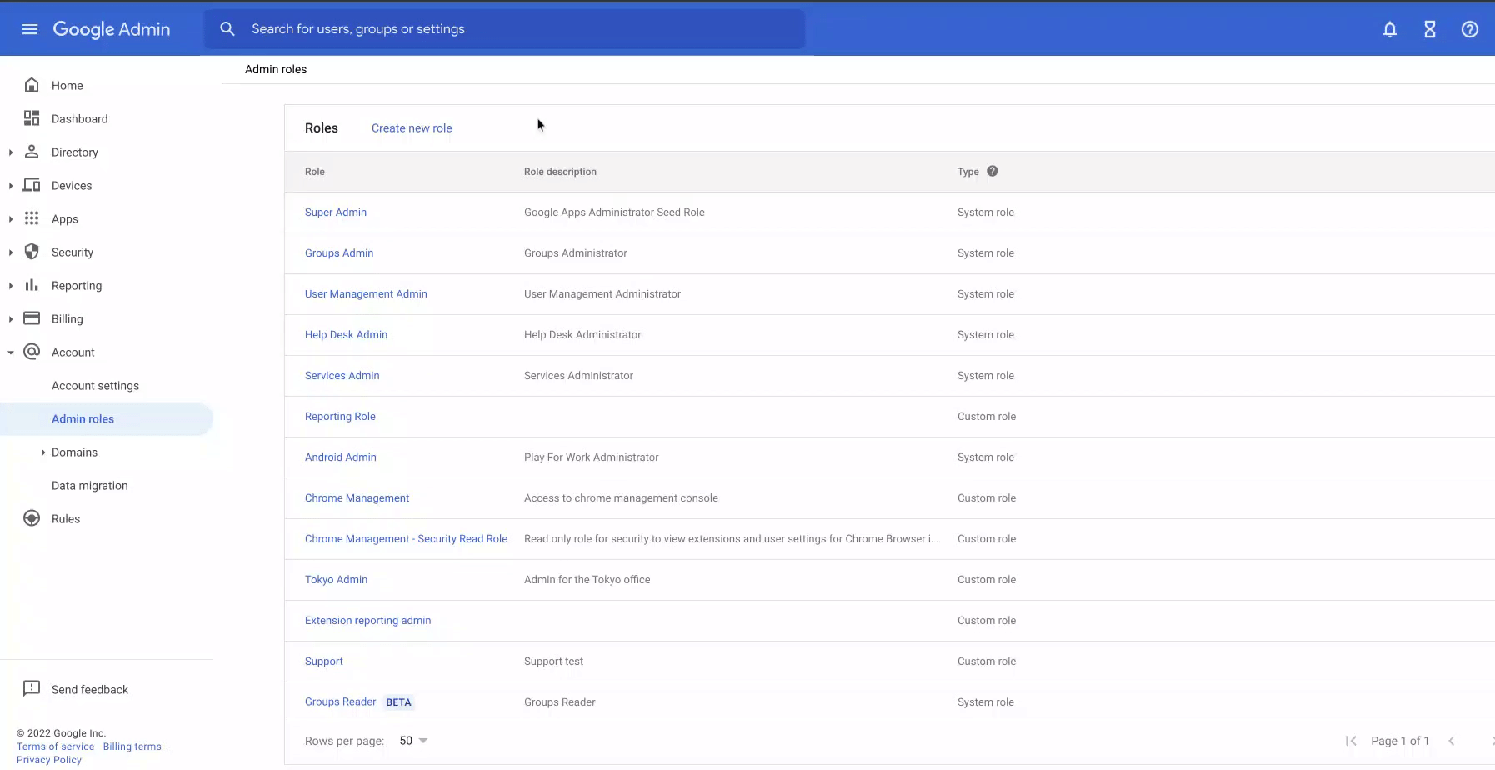The height and width of the screenshot is (770, 1495).
Task: Click the Devices icon in sidebar
Action: click(32, 185)
